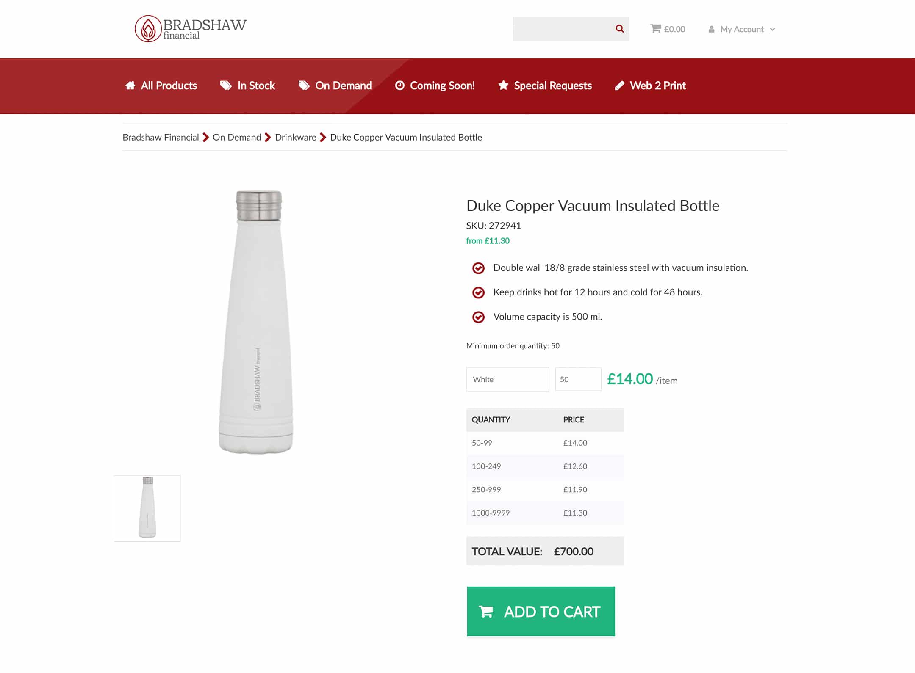Click the star icon beside Special Requests
The image size is (915, 673).
(503, 86)
